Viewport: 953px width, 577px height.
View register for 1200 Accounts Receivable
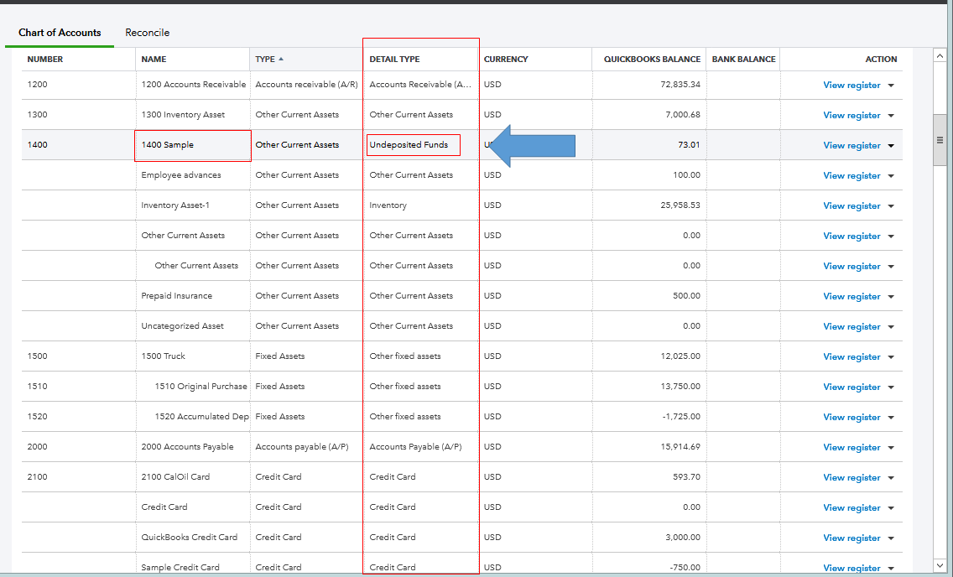pos(851,84)
